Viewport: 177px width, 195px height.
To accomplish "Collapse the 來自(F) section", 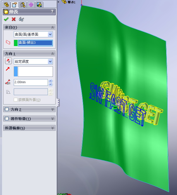I will [52, 27].
